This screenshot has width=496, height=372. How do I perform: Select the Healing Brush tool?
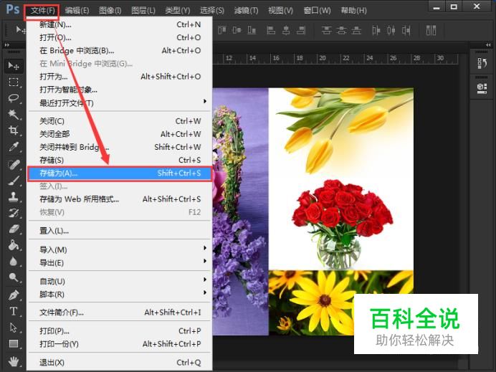click(x=14, y=164)
